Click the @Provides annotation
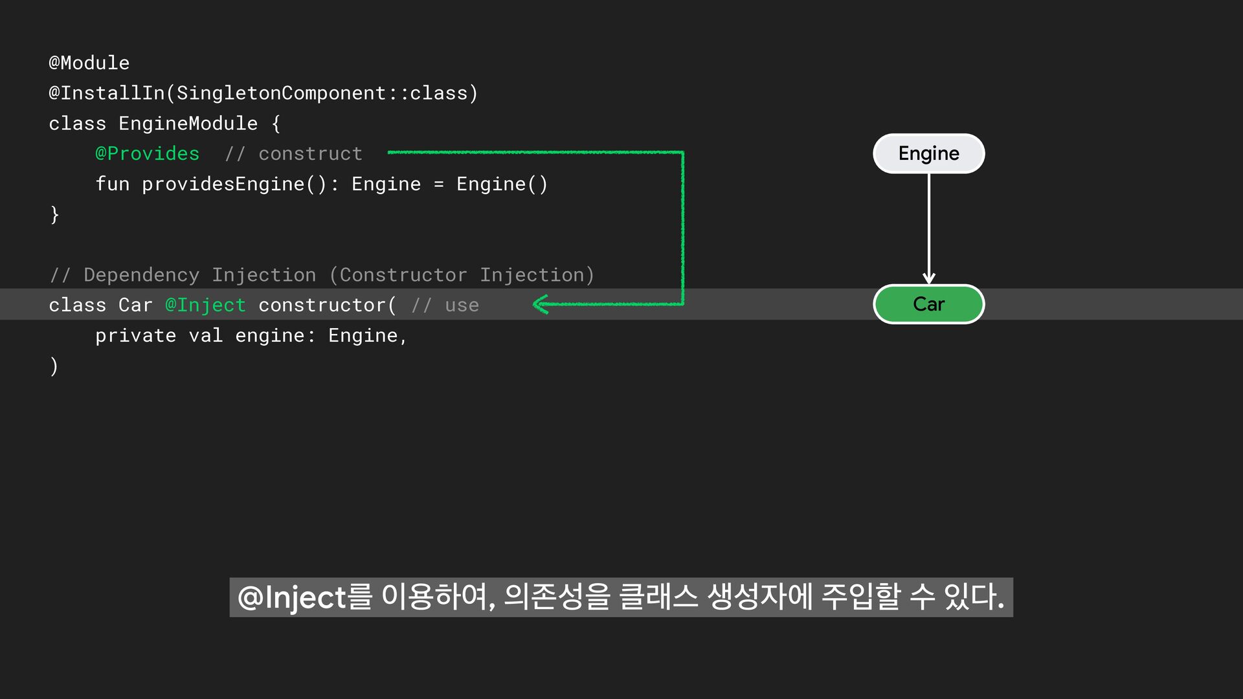Viewport: 1243px width, 699px height. pos(147,153)
